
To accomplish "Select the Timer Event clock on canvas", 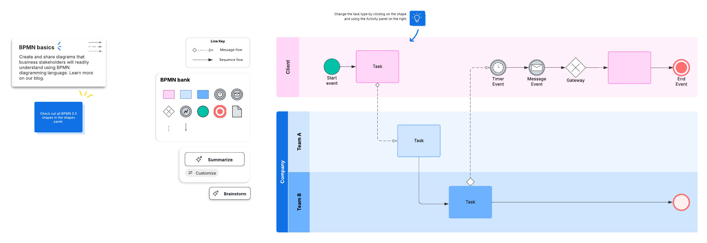I will tap(498, 68).
